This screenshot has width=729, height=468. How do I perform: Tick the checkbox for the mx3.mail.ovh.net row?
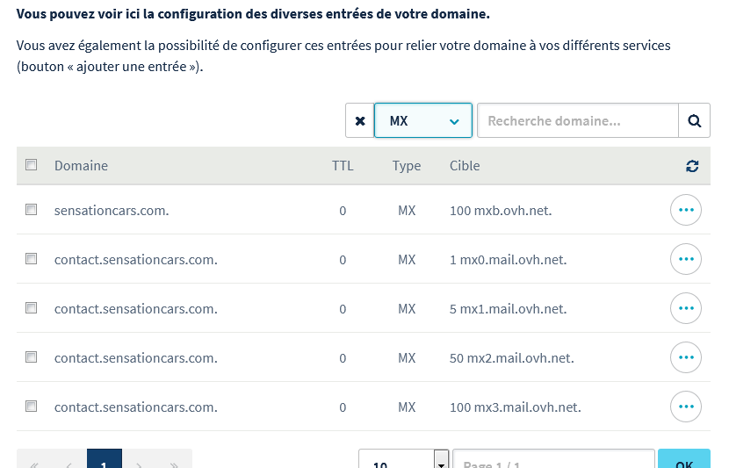pos(32,407)
